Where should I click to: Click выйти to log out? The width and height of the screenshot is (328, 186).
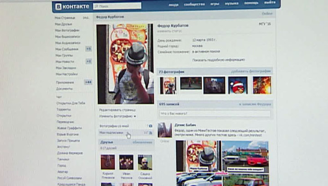[x=270, y=3]
